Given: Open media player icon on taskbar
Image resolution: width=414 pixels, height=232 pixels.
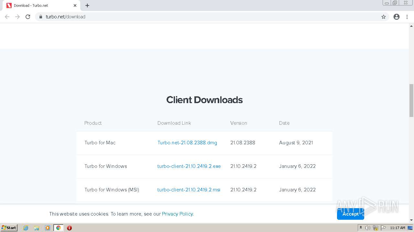Looking at the screenshot, I should (48, 228).
